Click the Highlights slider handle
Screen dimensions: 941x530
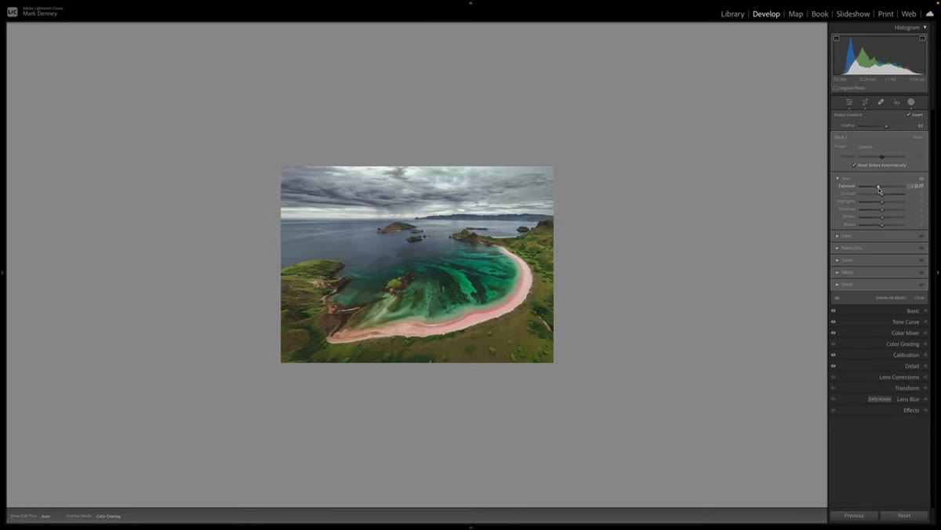pos(881,201)
